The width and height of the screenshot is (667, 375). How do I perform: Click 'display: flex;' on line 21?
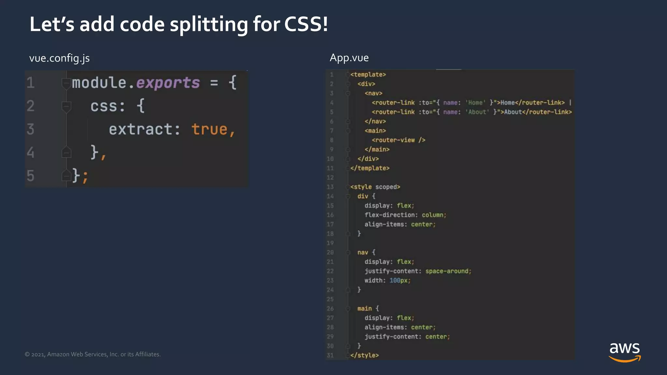(390, 262)
